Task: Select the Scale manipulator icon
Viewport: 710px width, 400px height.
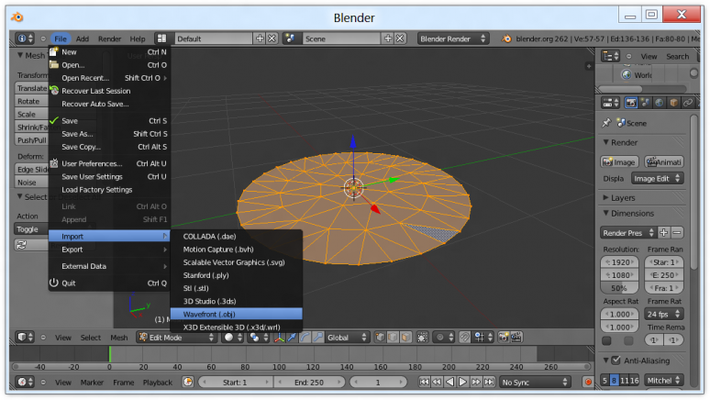Action: pyautogui.click(x=318, y=337)
